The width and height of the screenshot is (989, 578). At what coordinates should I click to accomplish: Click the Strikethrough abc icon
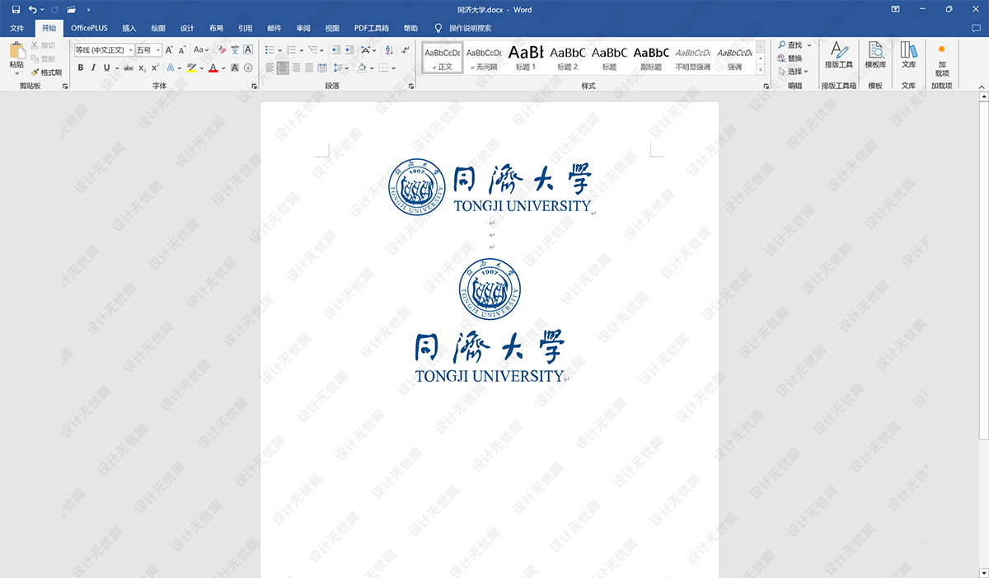click(129, 68)
